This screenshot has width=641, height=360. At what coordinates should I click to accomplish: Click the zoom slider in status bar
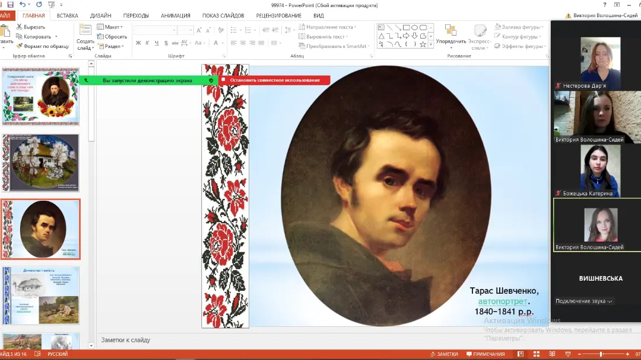(x=601, y=354)
